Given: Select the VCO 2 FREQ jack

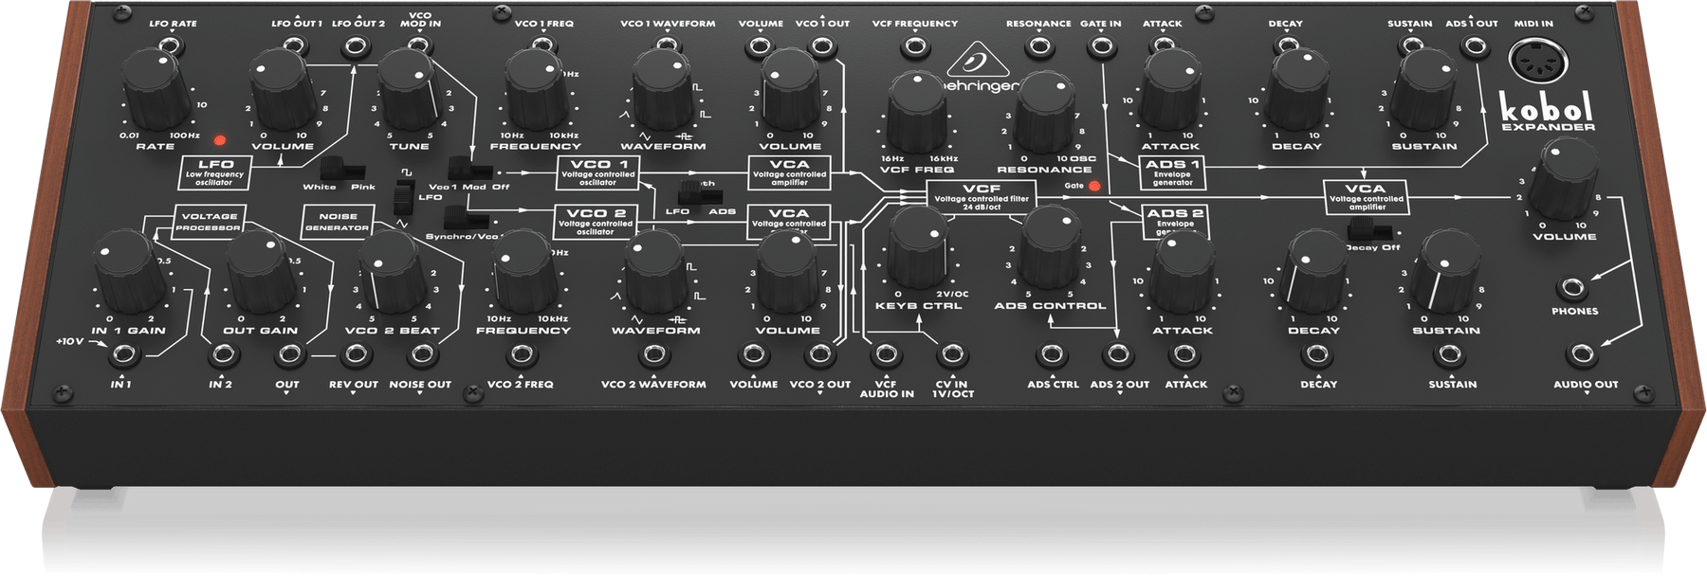Looking at the screenshot, I should click(521, 355).
